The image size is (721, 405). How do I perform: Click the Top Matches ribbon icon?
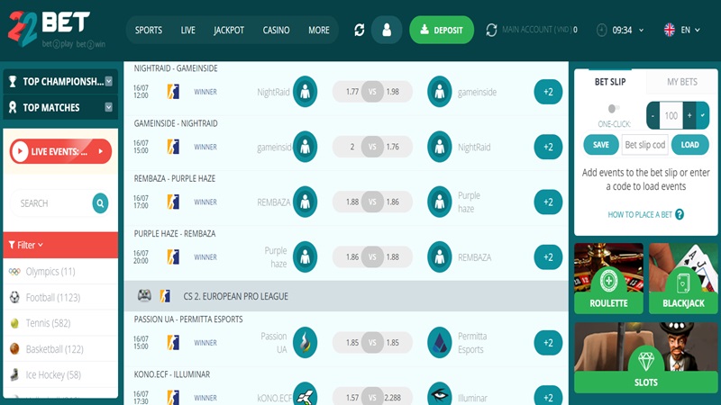(13, 107)
